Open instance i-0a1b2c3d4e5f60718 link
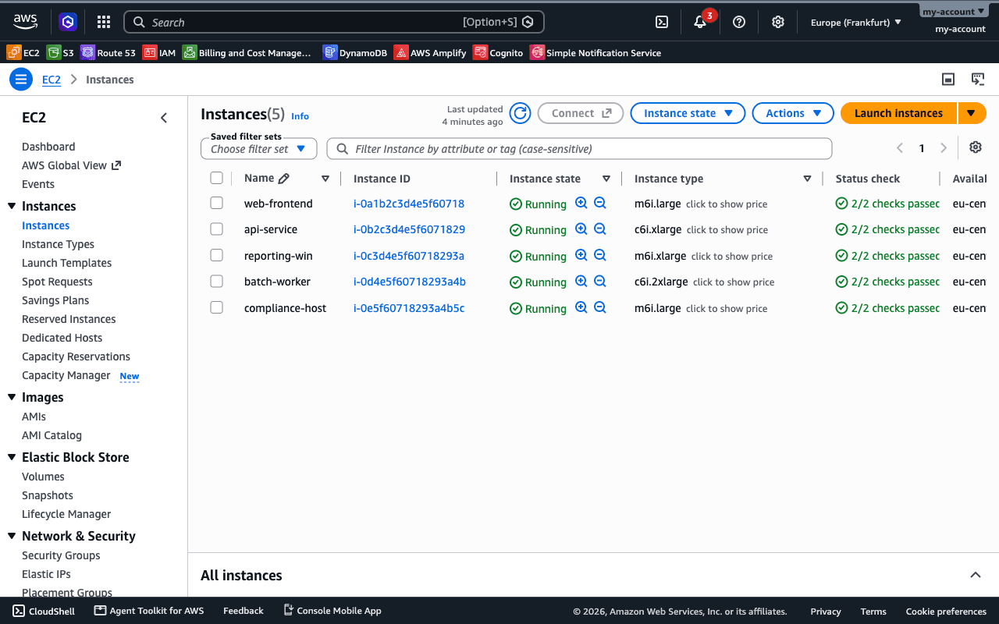This screenshot has width=999, height=624. coord(409,204)
